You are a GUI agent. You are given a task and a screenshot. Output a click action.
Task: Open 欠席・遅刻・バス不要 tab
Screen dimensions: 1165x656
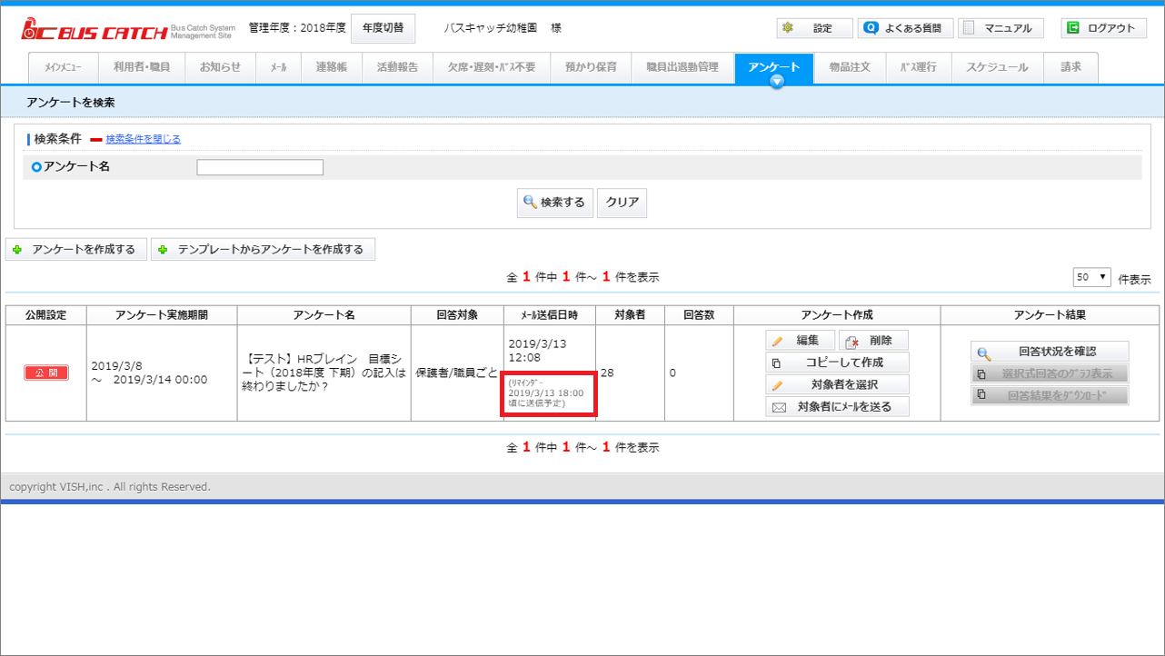pos(492,67)
